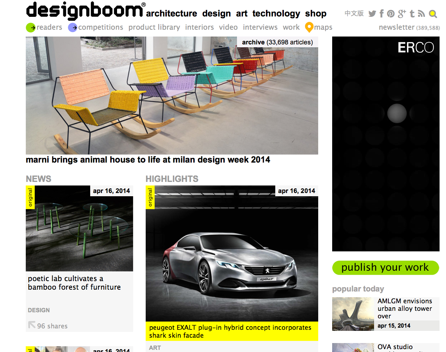This screenshot has width=446, height=352.
Task: Open the archive (33,698 articles) link
Action: point(277,42)
